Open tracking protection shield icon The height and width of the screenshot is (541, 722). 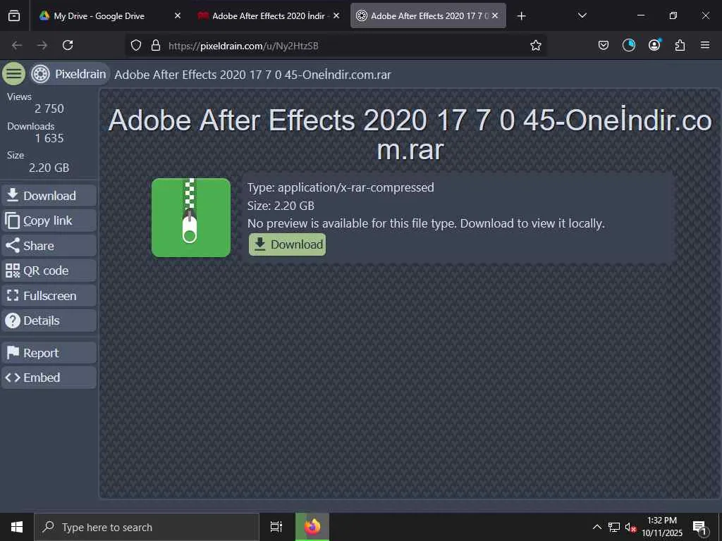136,45
